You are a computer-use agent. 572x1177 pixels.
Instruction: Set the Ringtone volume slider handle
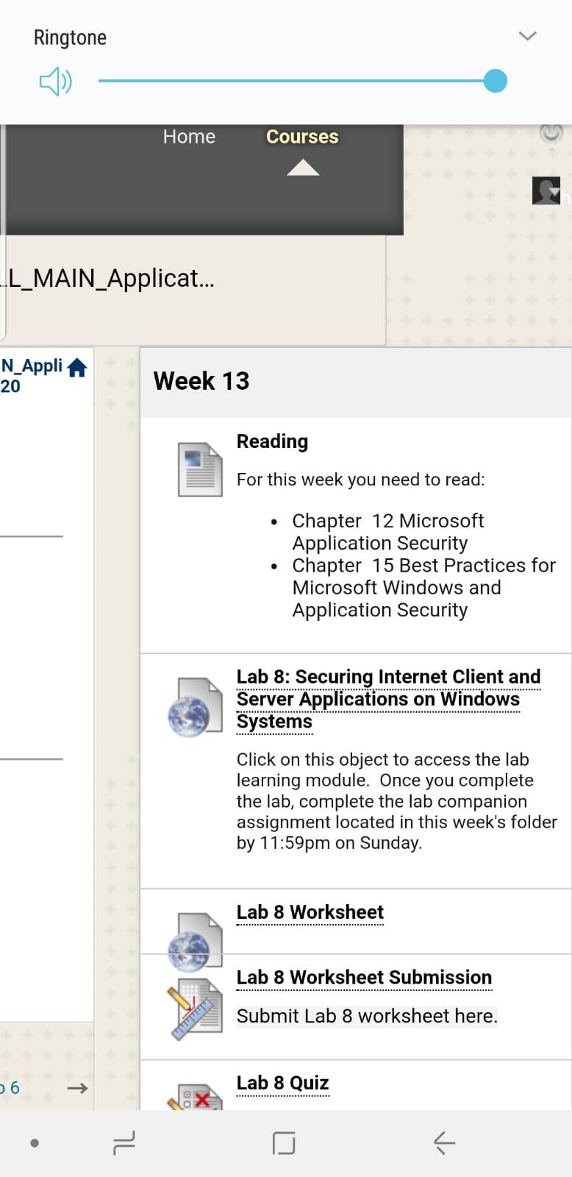pos(496,81)
